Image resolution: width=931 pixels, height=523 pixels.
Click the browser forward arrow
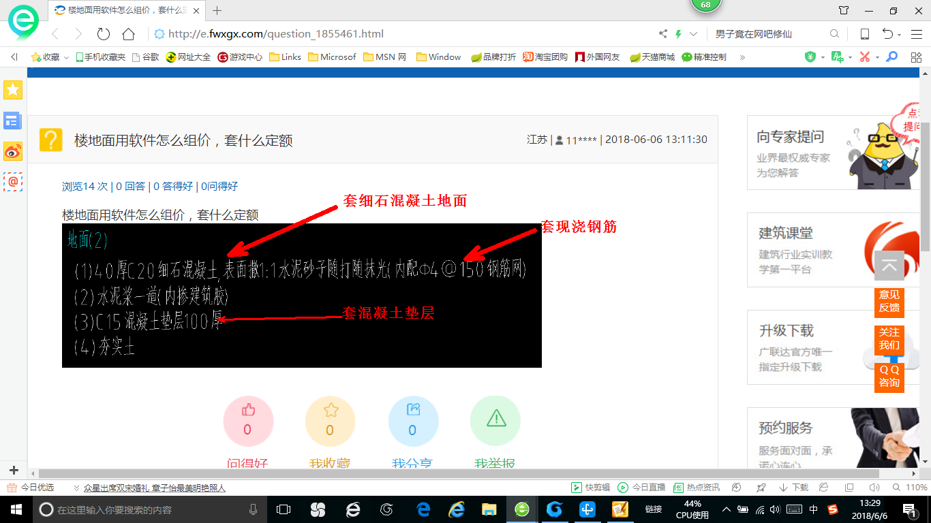click(78, 34)
